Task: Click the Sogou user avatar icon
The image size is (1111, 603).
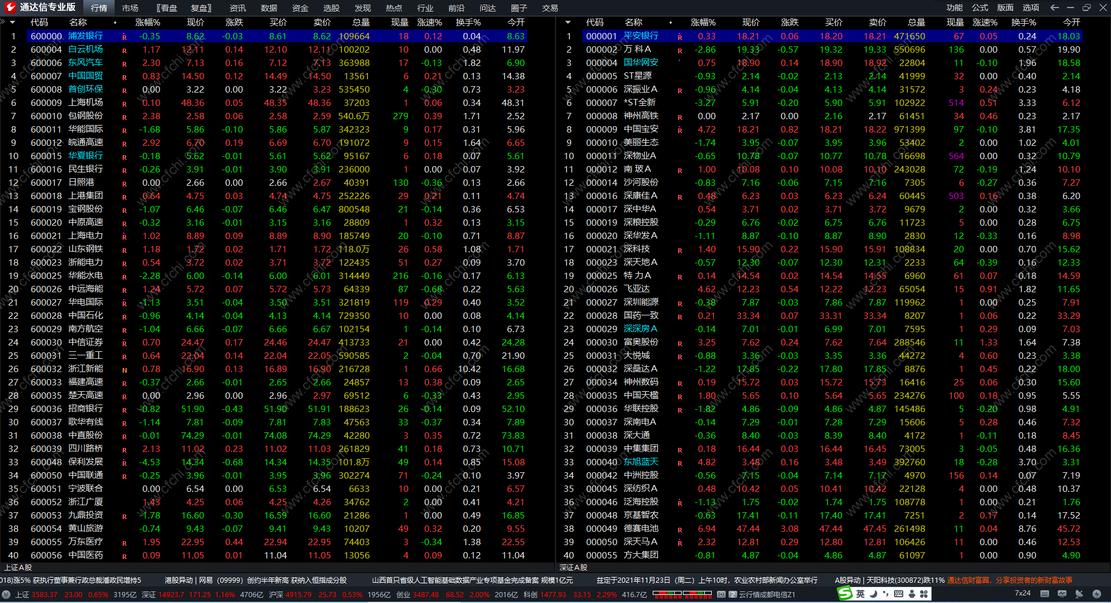Action: 912,594
